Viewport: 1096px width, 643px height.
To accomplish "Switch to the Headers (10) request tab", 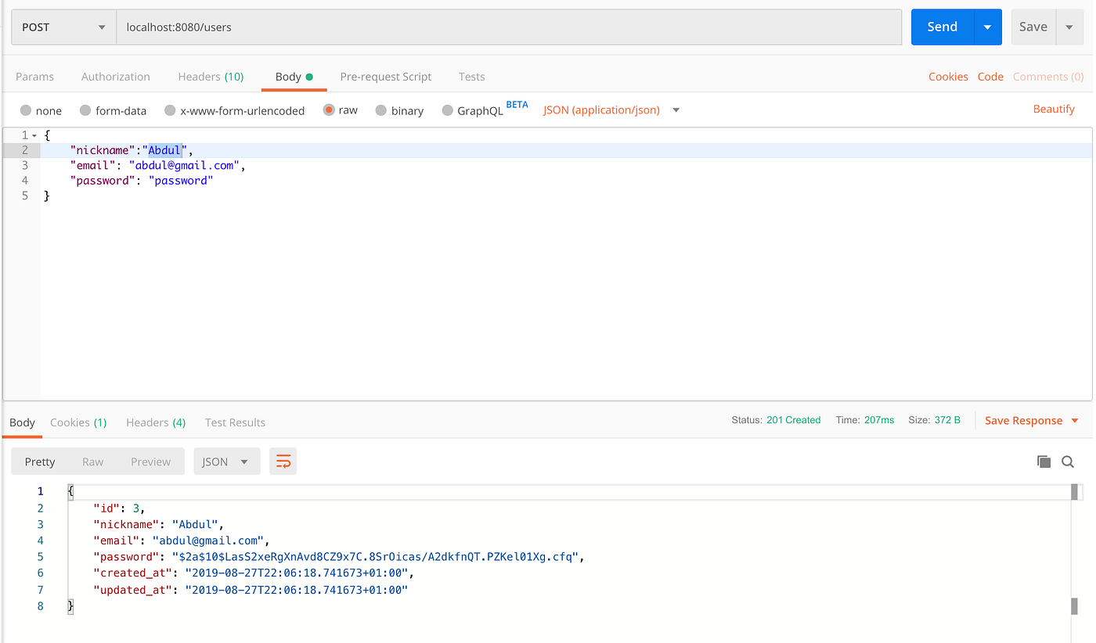I will tap(211, 76).
